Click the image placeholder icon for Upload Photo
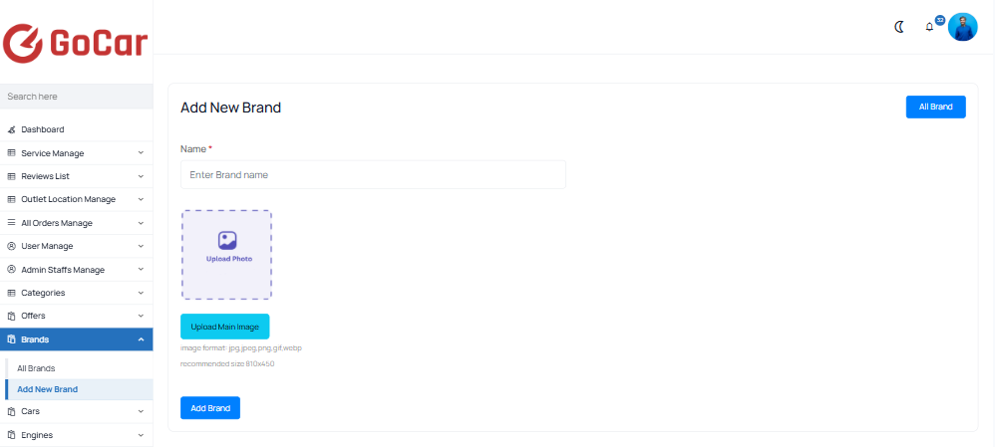 pyautogui.click(x=227, y=240)
